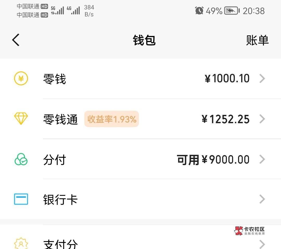Image resolution: width=281 pixels, height=249 pixels.
Task: Expand the 分付 row chevron
Action: pyautogui.click(x=262, y=159)
